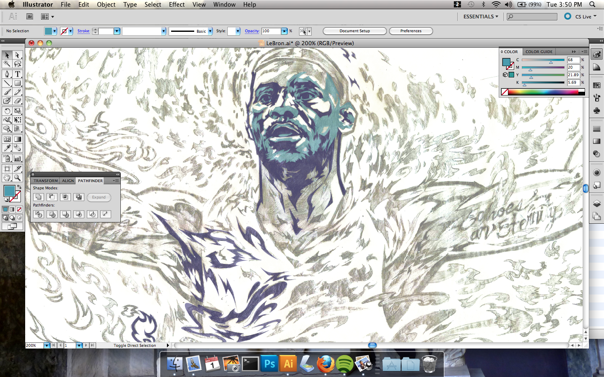Screen dimensions: 604x377
Task: Set paint mode to Gradient
Action: (x=12, y=209)
